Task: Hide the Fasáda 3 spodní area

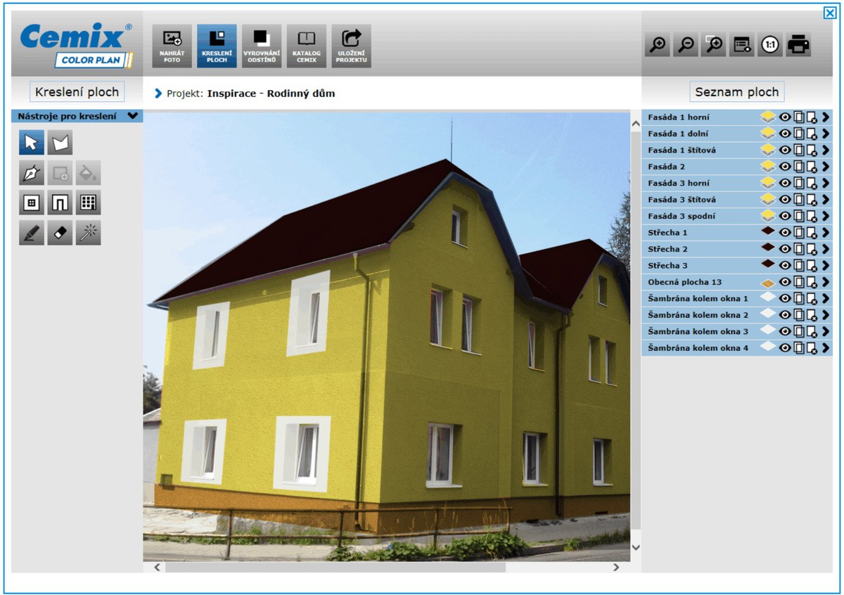Action: (x=785, y=216)
